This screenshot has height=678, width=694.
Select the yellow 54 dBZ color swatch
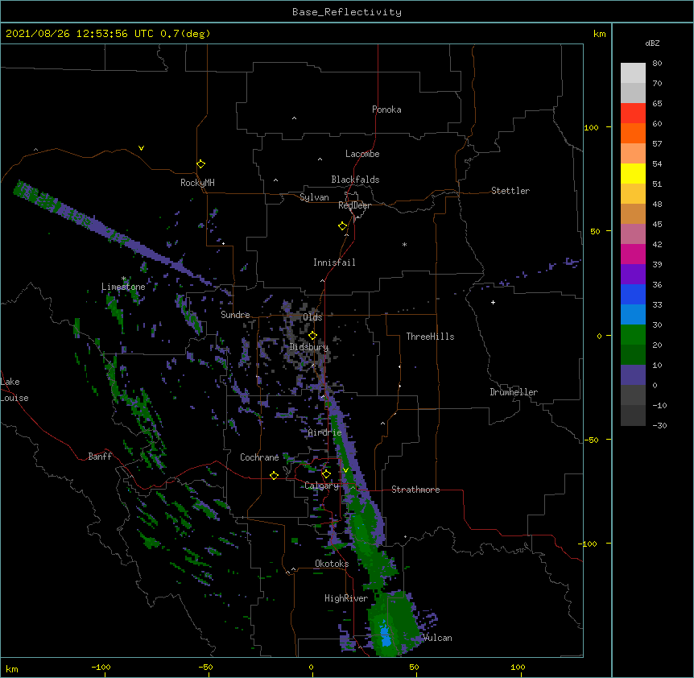click(x=633, y=173)
